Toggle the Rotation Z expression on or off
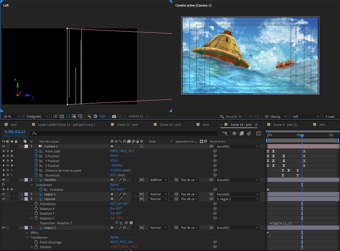This screenshot has width=340, height=251. (x=117, y=223)
